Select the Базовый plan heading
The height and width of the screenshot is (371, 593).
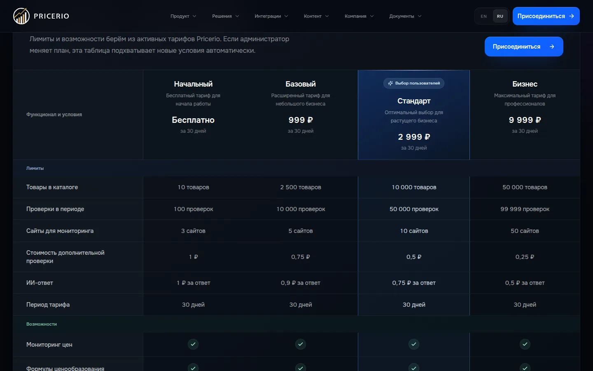point(301,84)
